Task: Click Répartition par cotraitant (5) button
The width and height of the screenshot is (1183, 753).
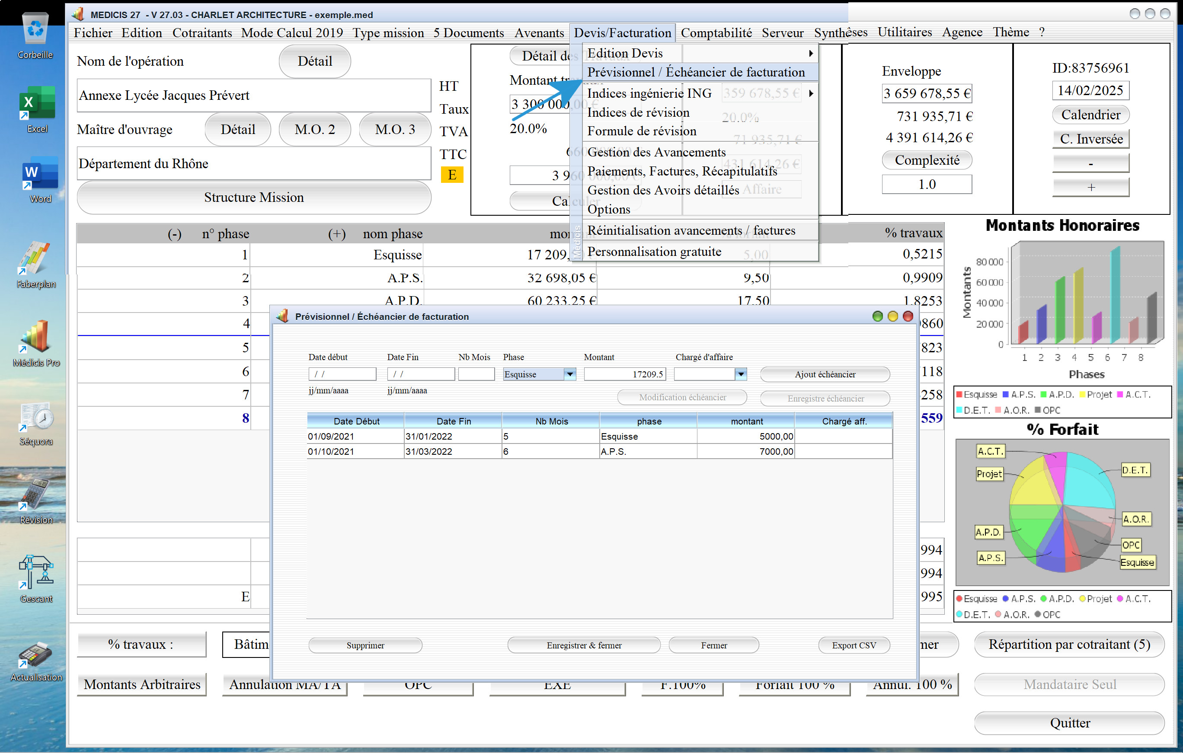Action: tap(1070, 645)
